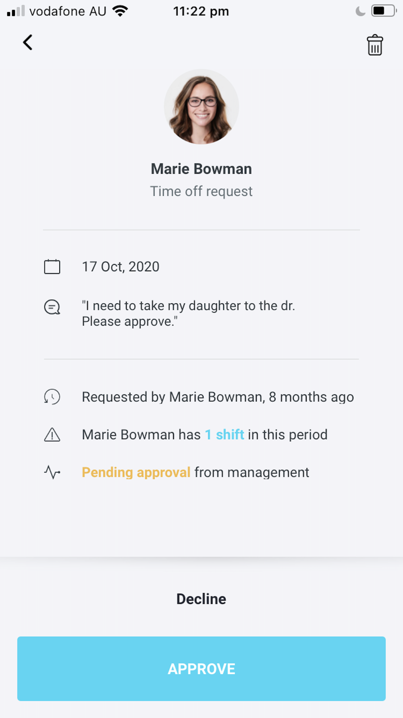
Task: Tap the "Pending approval" status text
Action: (x=136, y=472)
